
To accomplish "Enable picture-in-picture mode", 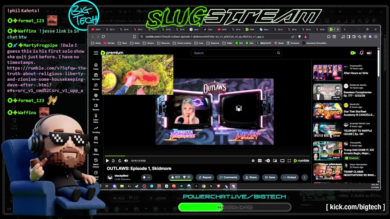I will click(275, 161).
